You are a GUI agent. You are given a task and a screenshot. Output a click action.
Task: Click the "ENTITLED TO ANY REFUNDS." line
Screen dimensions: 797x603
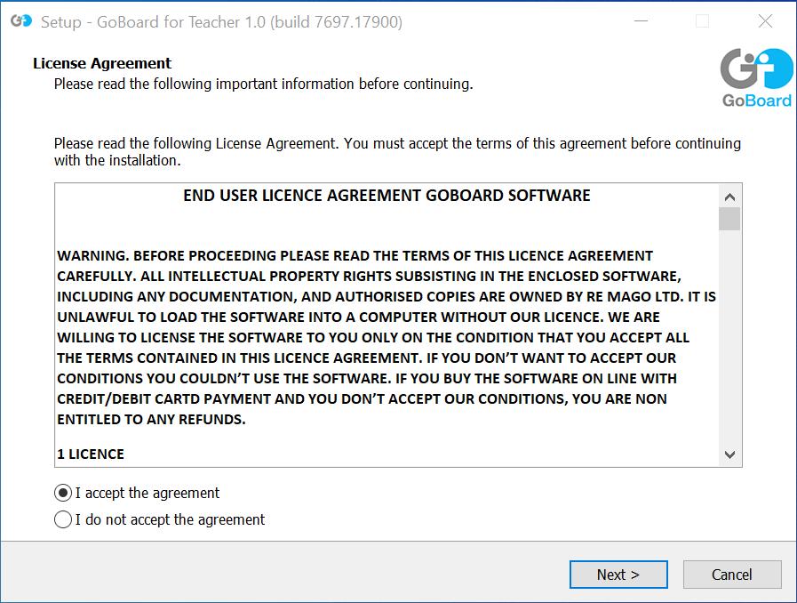(151, 419)
